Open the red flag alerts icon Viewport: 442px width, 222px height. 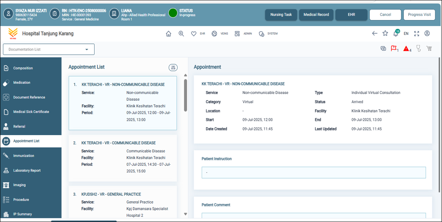click(x=394, y=49)
